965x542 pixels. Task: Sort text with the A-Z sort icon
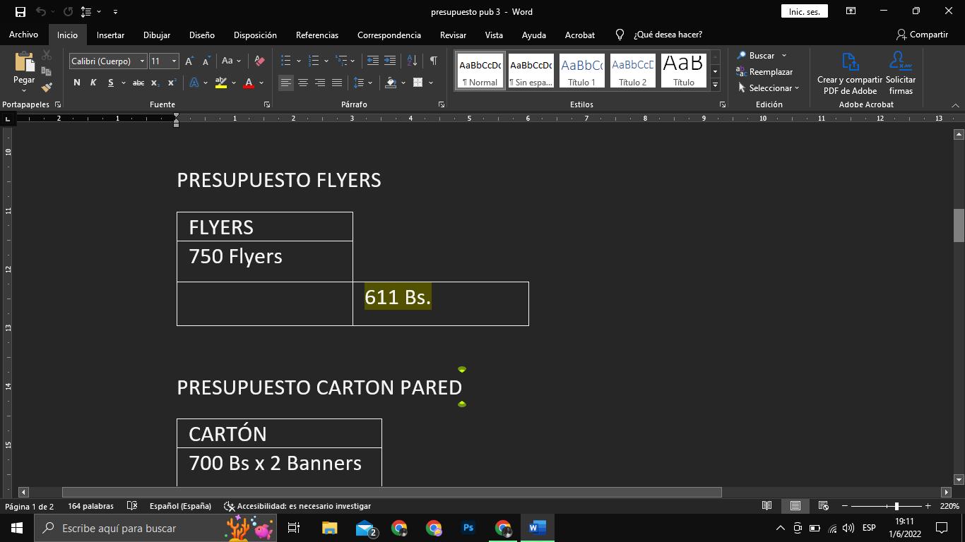413,61
